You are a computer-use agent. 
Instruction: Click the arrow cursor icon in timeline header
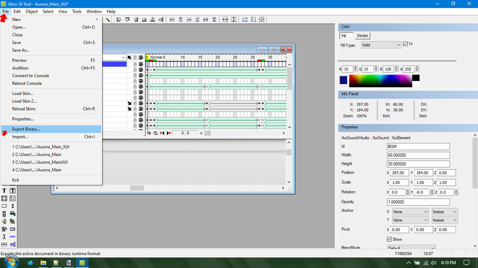pyautogui.click(x=129, y=58)
